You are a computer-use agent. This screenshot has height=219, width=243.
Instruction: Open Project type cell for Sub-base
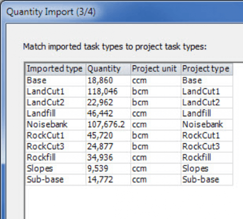coord(207,180)
